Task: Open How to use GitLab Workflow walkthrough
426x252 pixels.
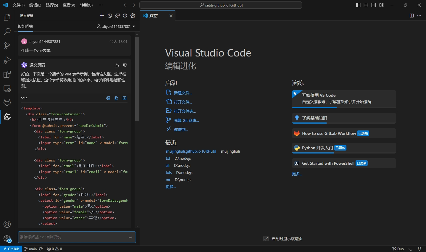Action: (344, 133)
